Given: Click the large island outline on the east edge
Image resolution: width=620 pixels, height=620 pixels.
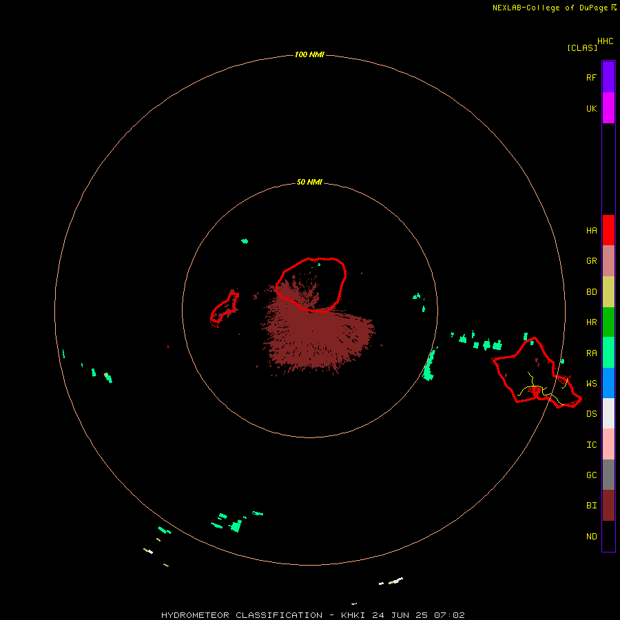Looking at the screenshot, I should click(536, 373).
